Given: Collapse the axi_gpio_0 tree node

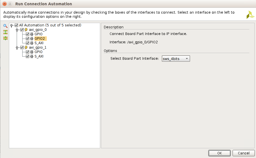Looking at the screenshot, I should tap(17, 30).
